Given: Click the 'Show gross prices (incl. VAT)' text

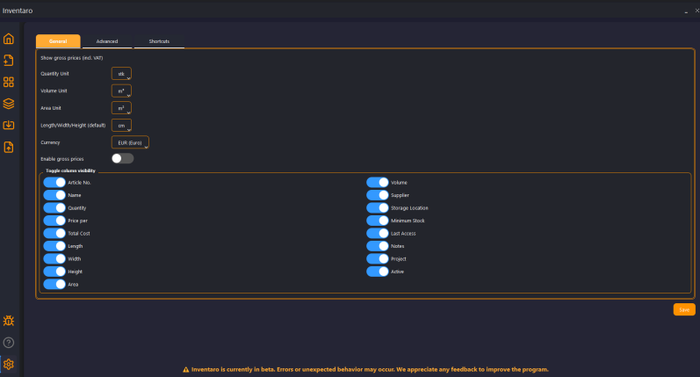Looking at the screenshot, I should pos(72,58).
